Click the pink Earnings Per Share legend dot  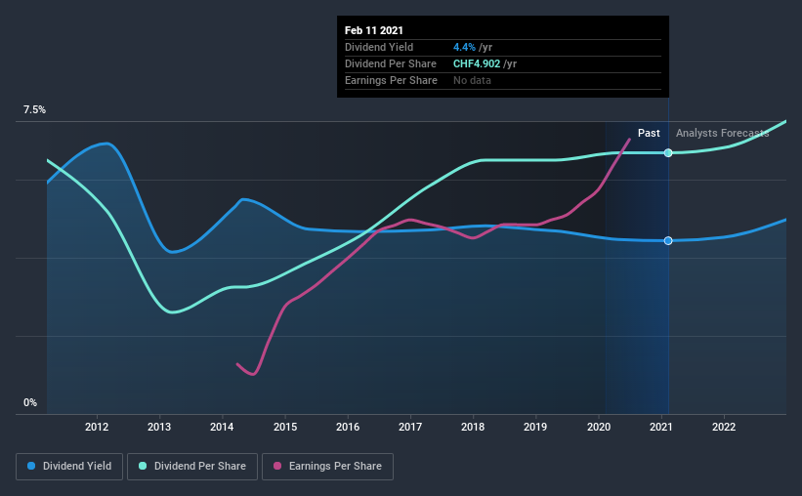(277, 466)
